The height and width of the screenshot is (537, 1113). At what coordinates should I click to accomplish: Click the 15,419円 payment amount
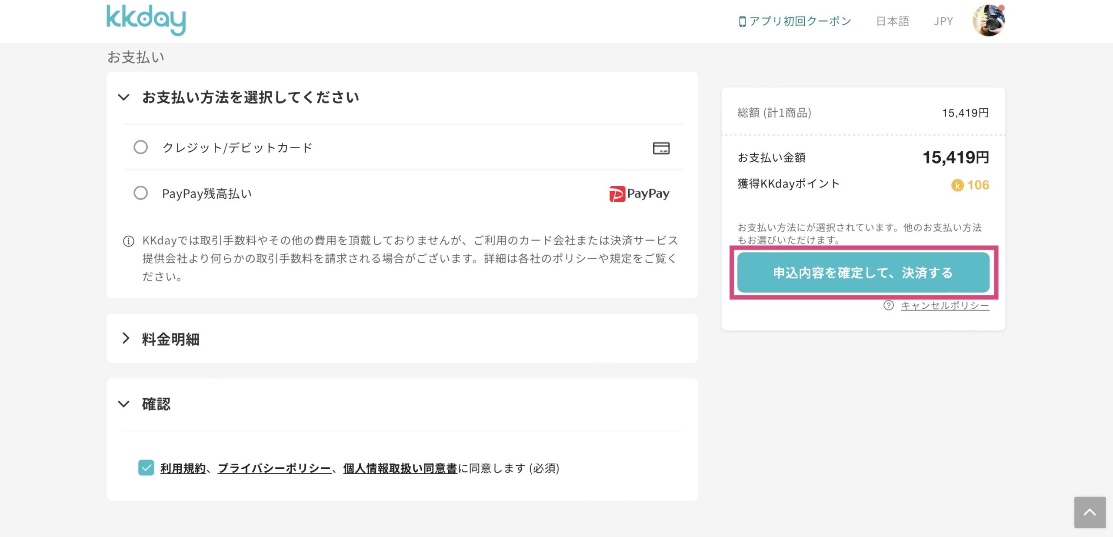[x=956, y=157]
